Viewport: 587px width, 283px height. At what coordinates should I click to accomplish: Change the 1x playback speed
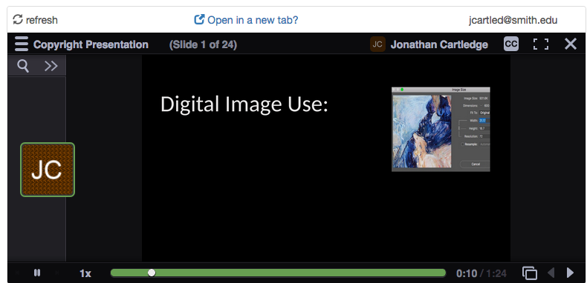(x=85, y=273)
